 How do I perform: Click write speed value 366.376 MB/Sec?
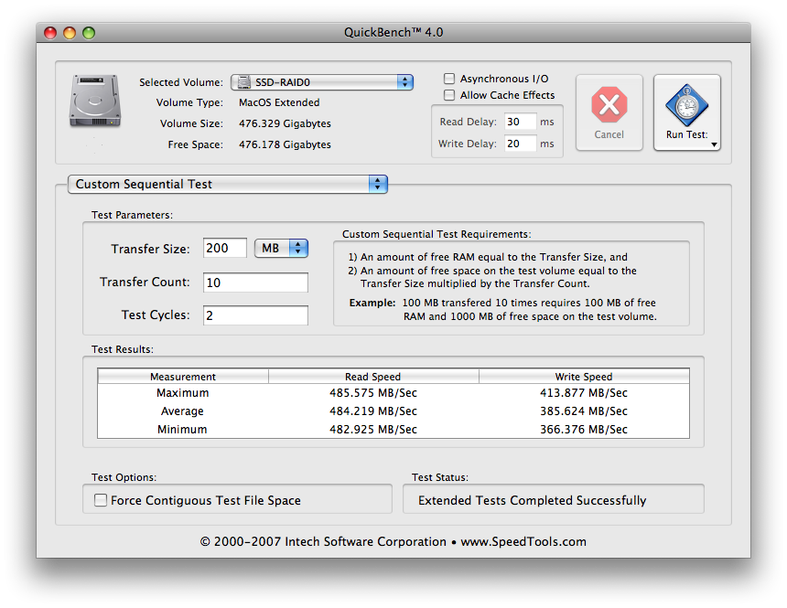[584, 430]
